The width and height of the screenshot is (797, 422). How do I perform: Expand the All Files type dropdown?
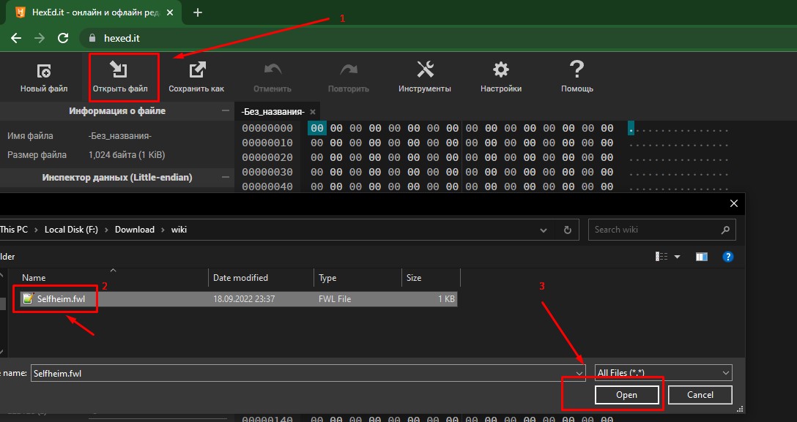724,373
